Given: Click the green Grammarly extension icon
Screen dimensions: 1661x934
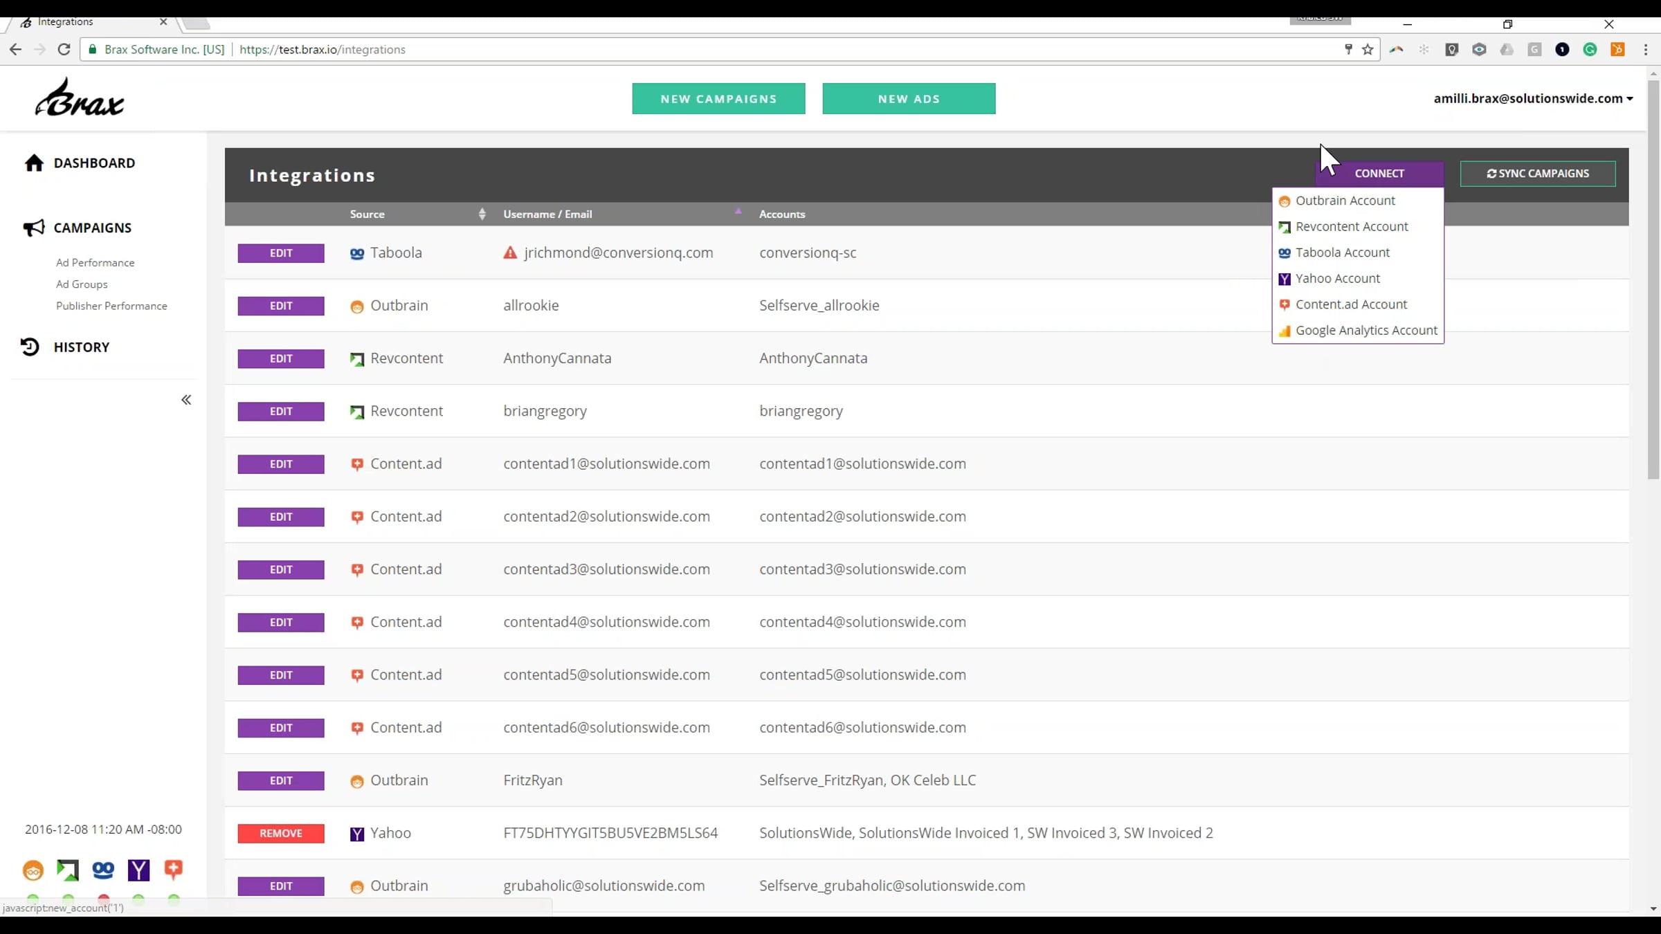Looking at the screenshot, I should click(x=1590, y=49).
